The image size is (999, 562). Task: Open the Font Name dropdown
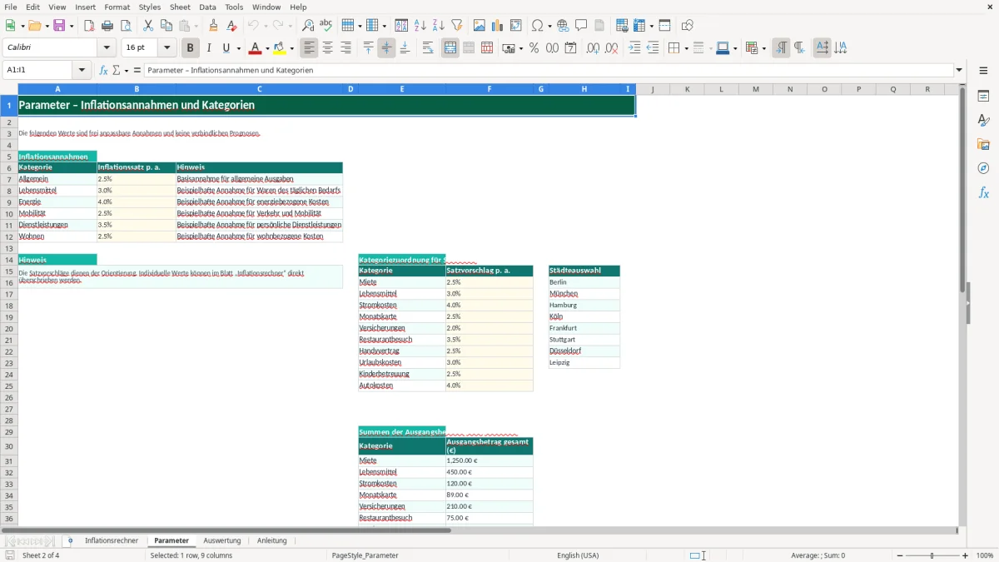coord(107,48)
